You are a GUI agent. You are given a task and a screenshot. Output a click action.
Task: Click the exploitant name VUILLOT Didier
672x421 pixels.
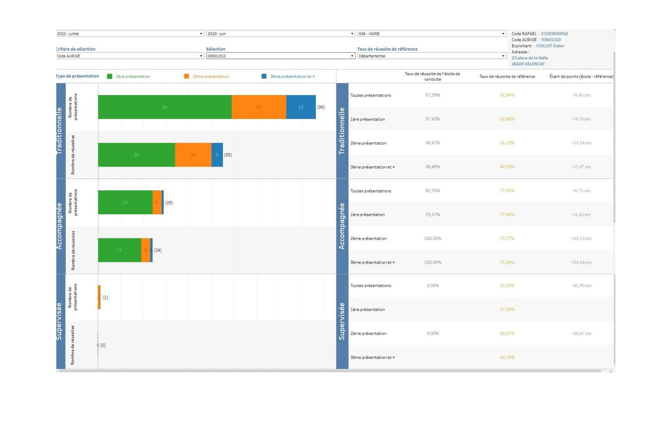(550, 46)
